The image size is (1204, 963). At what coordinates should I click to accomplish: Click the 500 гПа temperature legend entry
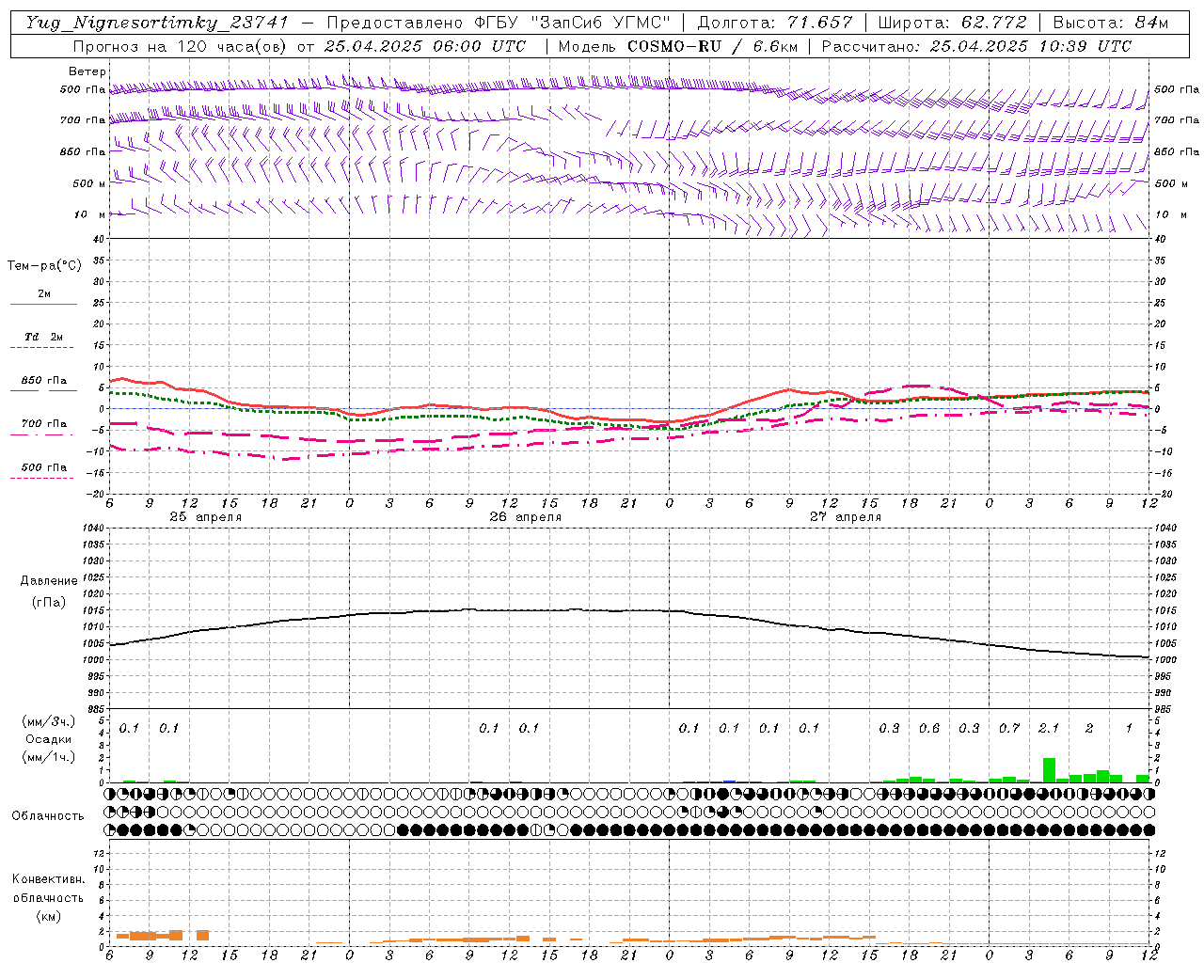pyautogui.click(x=44, y=467)
